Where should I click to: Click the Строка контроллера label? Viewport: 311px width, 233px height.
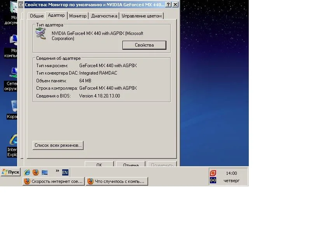(x=57, y=88)
